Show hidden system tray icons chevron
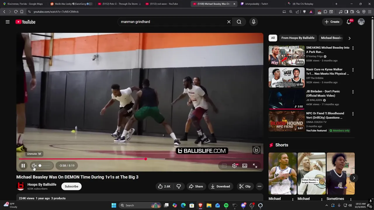 pos(327,205)
